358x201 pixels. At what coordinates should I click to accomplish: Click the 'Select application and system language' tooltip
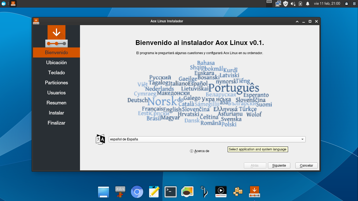point(258,149)
